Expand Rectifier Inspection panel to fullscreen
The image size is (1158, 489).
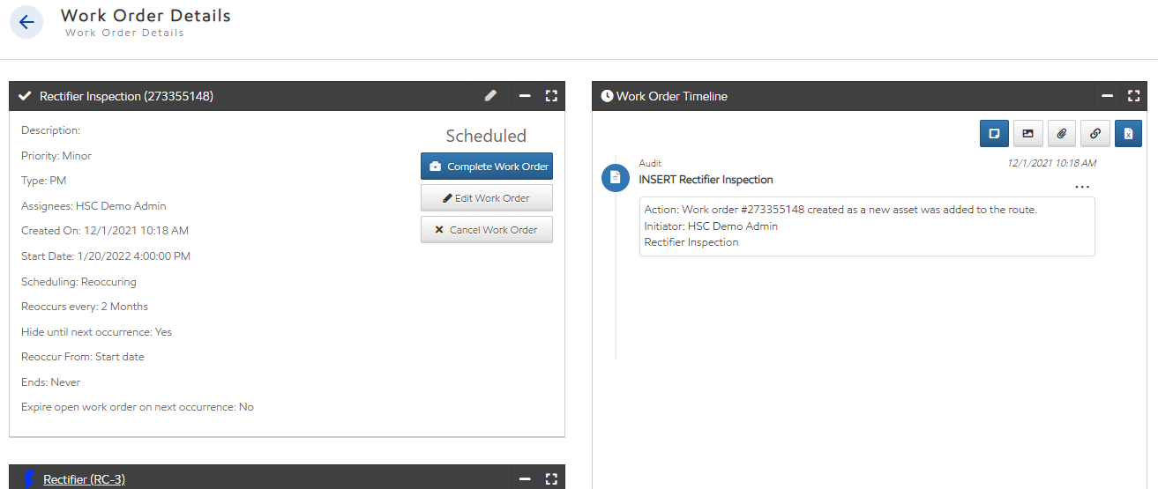(551, 96)
